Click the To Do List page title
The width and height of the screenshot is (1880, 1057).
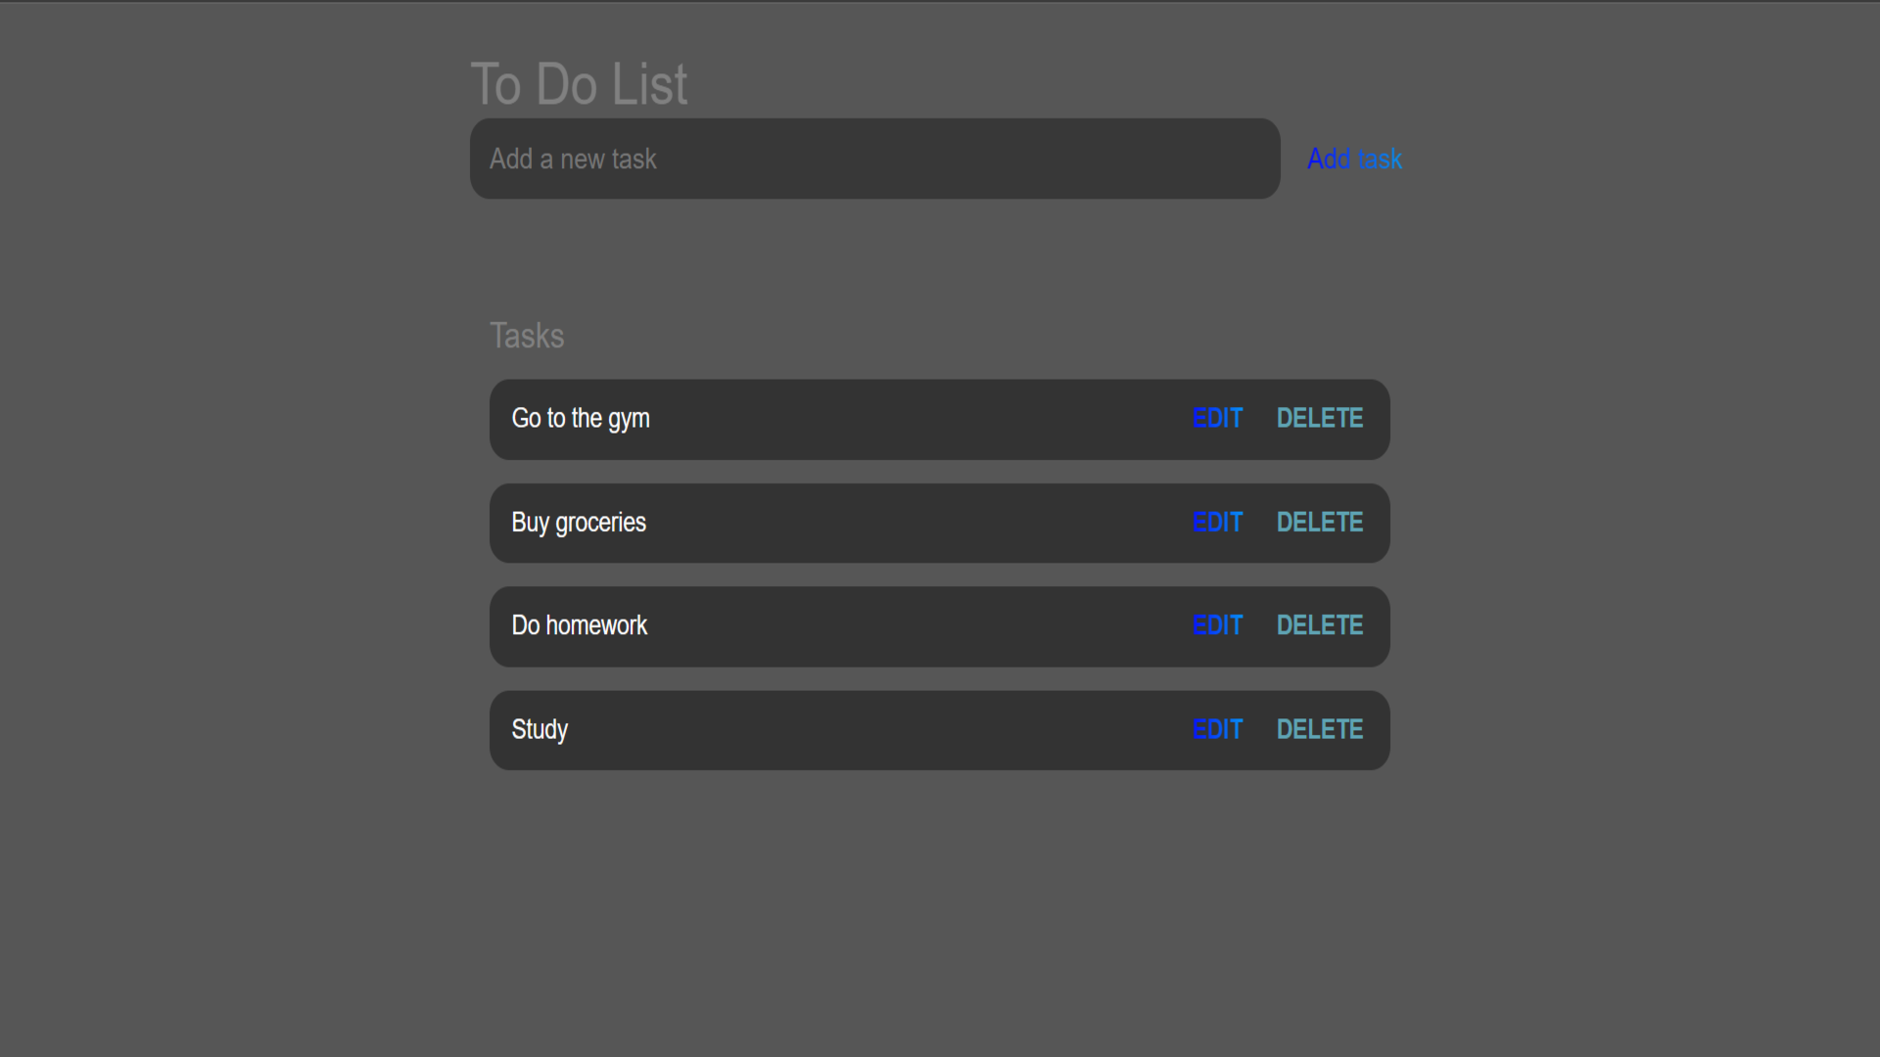[x=579, y=84]
